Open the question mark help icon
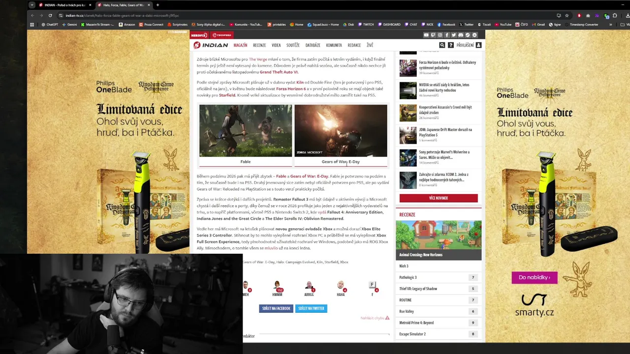 451,45
